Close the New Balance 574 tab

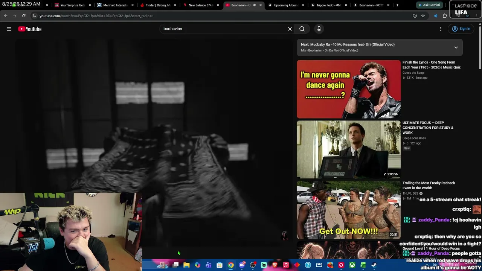[x=218, y=5]
